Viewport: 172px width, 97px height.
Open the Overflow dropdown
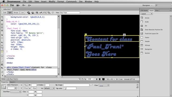[x=16, y=92]
